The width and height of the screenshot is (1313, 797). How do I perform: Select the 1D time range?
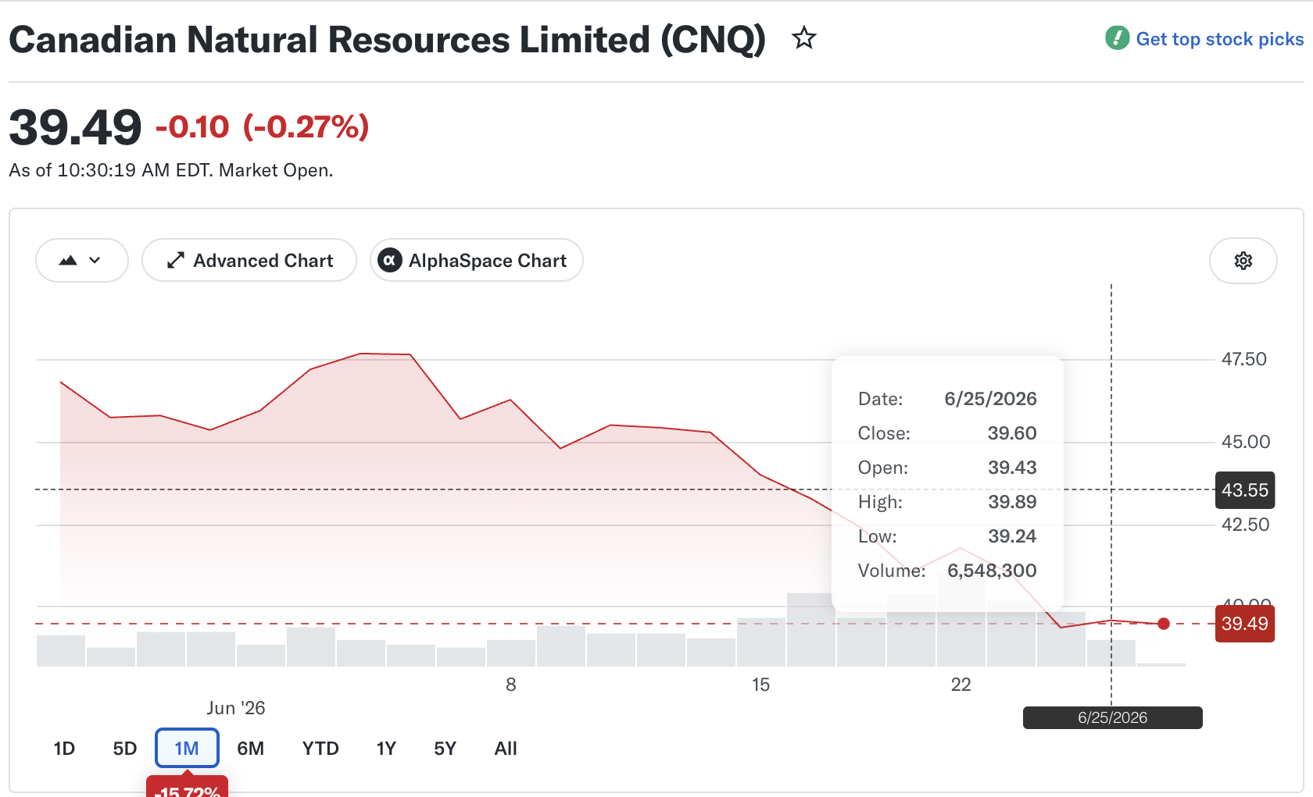64,749
